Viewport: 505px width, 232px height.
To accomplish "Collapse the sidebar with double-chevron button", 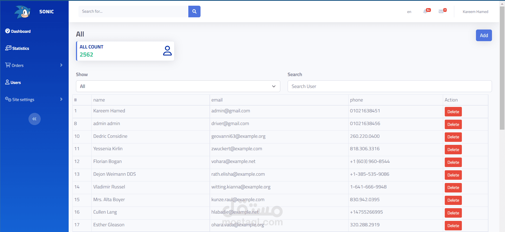I will pyautogui.click(x=34, y=119).
